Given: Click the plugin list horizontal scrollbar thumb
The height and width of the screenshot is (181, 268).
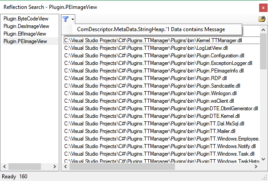Looking at the screenshot, I should tap(24, 166).
